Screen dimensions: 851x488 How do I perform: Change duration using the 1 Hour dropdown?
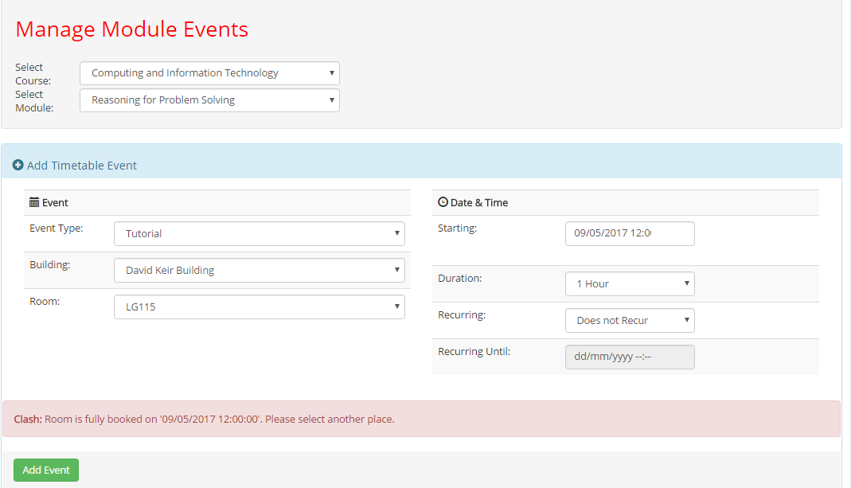pyautogui.click(x=629, y=283)
